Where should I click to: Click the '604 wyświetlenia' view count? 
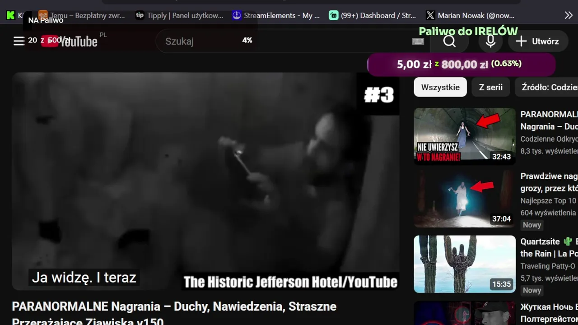point(548,213)
